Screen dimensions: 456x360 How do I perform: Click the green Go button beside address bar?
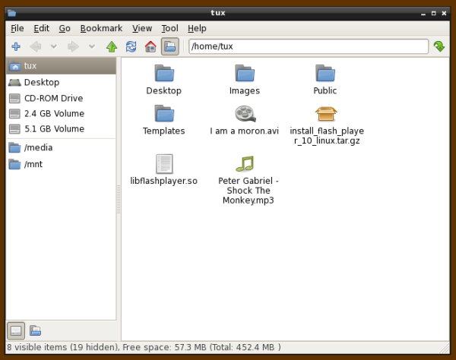[x=439, y=47]
